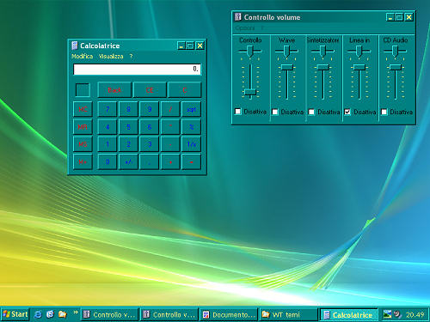Viewport: 430px width, 322px height.
Task: Expand the quick launch chevron arrows
Action: [76, 312]
